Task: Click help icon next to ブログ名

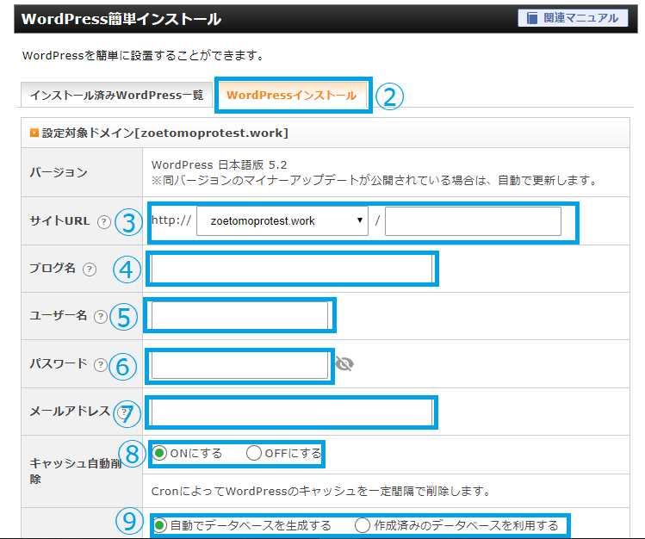Action: click(90, 269)
